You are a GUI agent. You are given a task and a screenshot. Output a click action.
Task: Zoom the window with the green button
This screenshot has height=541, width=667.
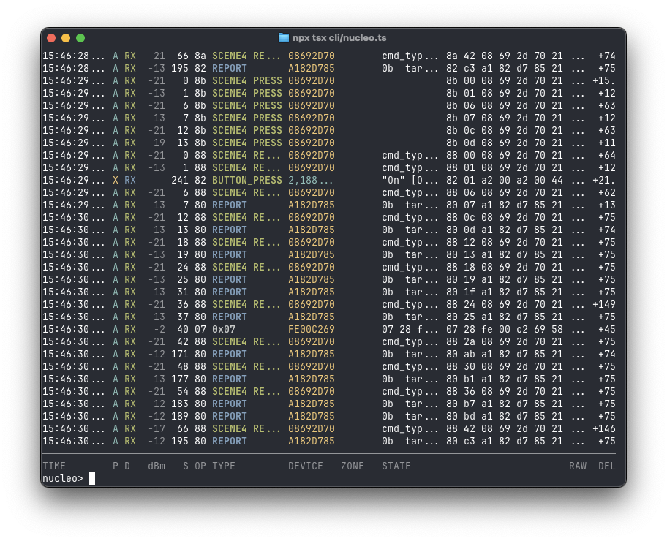point(80,38)
